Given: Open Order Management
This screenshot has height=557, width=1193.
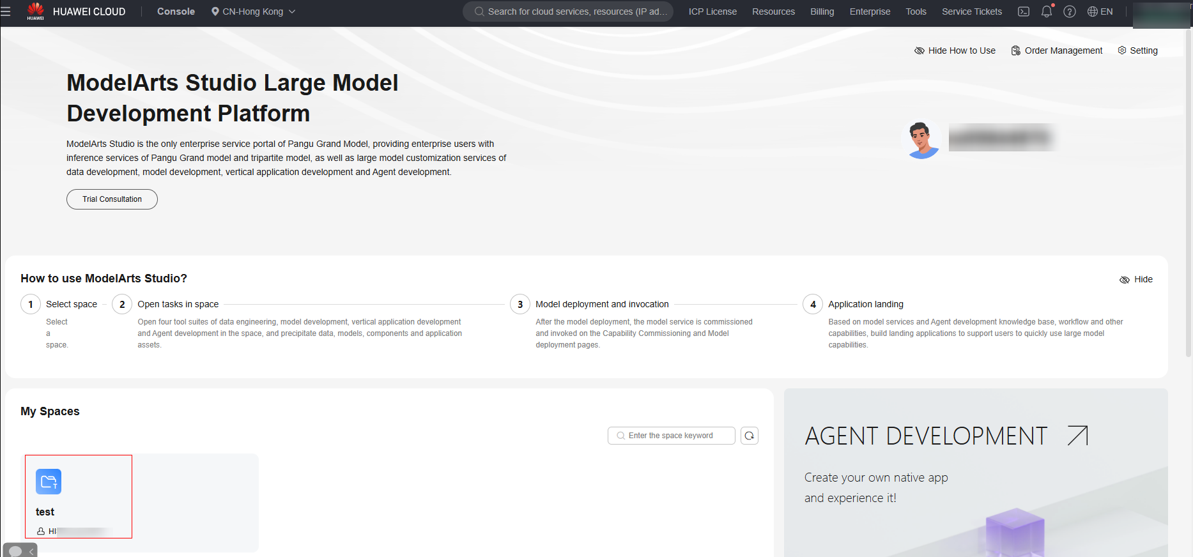Looking at the screenshot, I should 1056,50.
